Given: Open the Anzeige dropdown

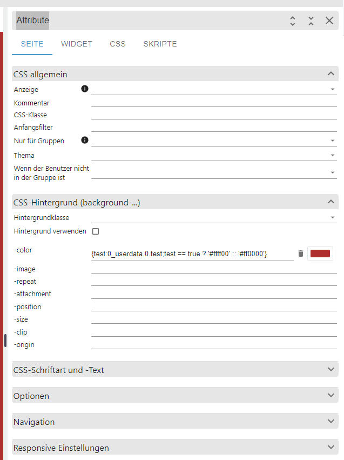Looking at the screenshot, I should (332, 89).
